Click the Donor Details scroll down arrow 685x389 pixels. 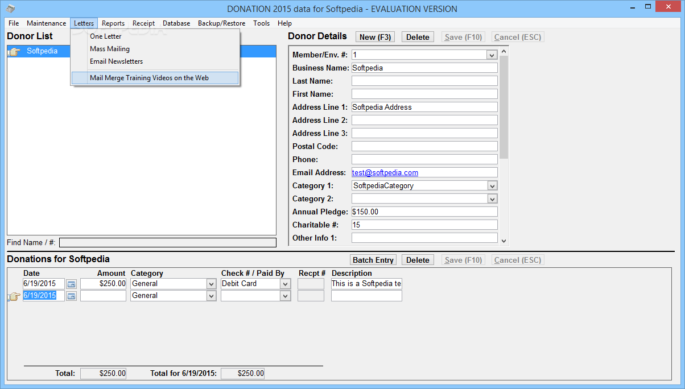click(504, 241)
